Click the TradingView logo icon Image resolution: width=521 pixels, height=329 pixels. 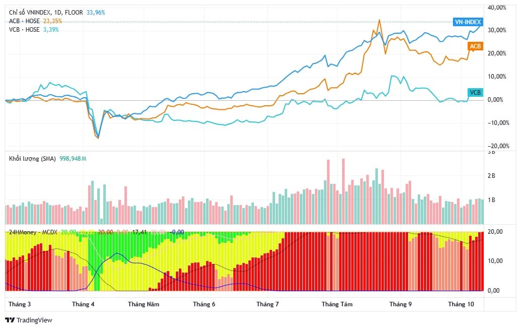10,320
